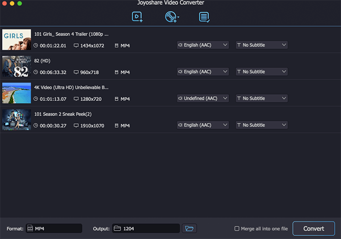The width and height of the screenshot is (341, 239).
Task: Open the Converted list icon in toolbar
Action: tap(204, 17)
